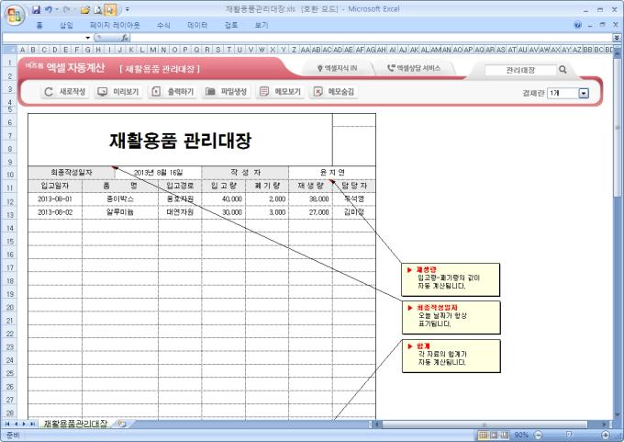Open the 데이터 ribbon tab
The height and width of the screenshot is (442, 624).
(x=197, y=25)
